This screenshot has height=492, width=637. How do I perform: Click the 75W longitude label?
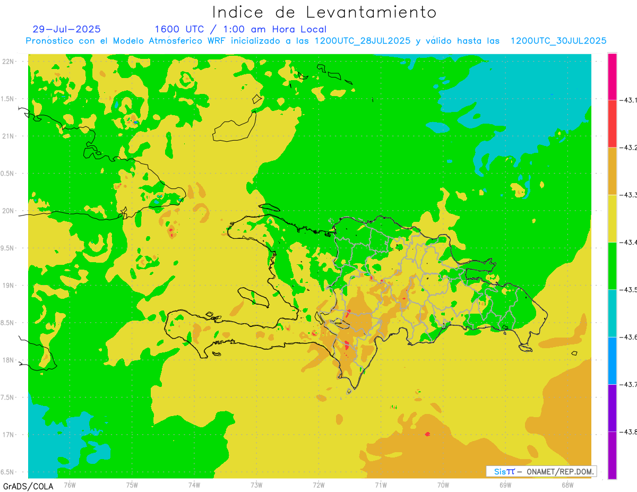pos(132,485)
